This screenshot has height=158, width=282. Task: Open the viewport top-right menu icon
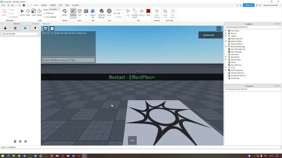(x=219, y=29)
